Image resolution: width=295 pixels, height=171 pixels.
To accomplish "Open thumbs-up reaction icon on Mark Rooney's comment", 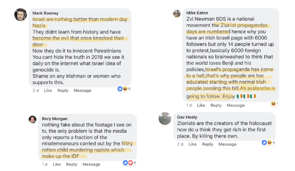I will coord(120,89).
